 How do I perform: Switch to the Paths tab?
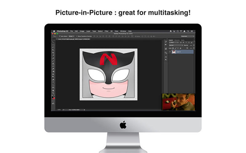[183, 40]
